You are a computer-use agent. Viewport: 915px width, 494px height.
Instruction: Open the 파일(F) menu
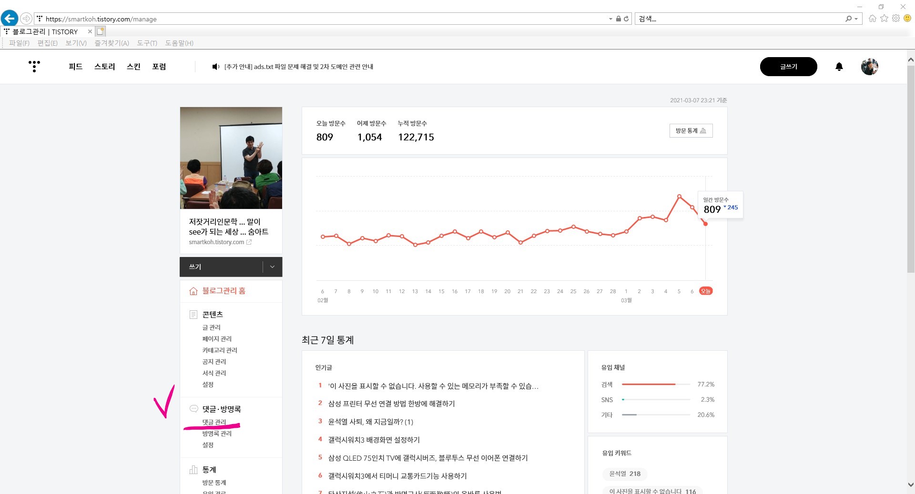[19, 43]
